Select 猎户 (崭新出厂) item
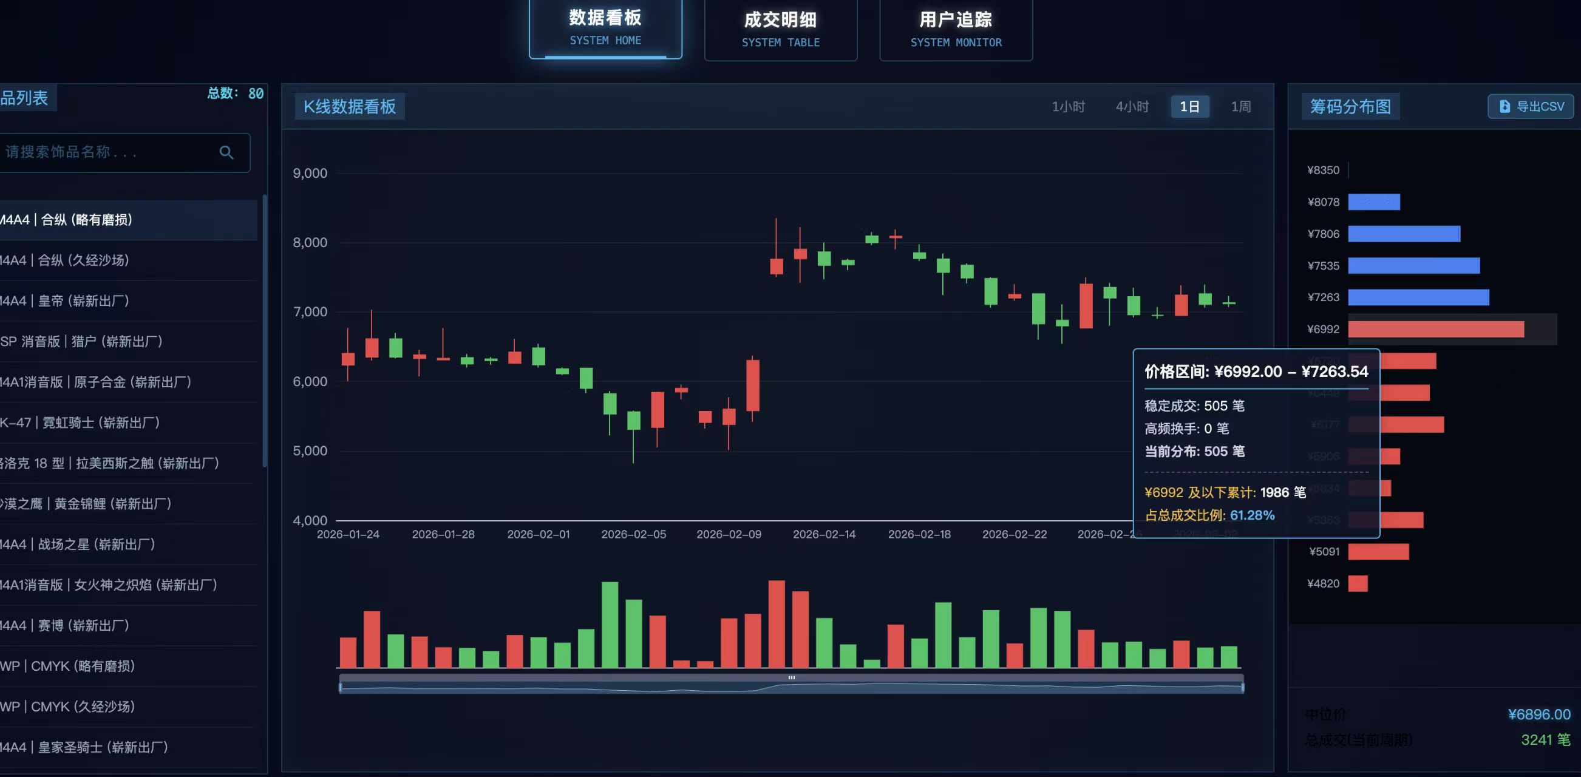The height and width of the screenshot is (777, 1581). (128, 341)
